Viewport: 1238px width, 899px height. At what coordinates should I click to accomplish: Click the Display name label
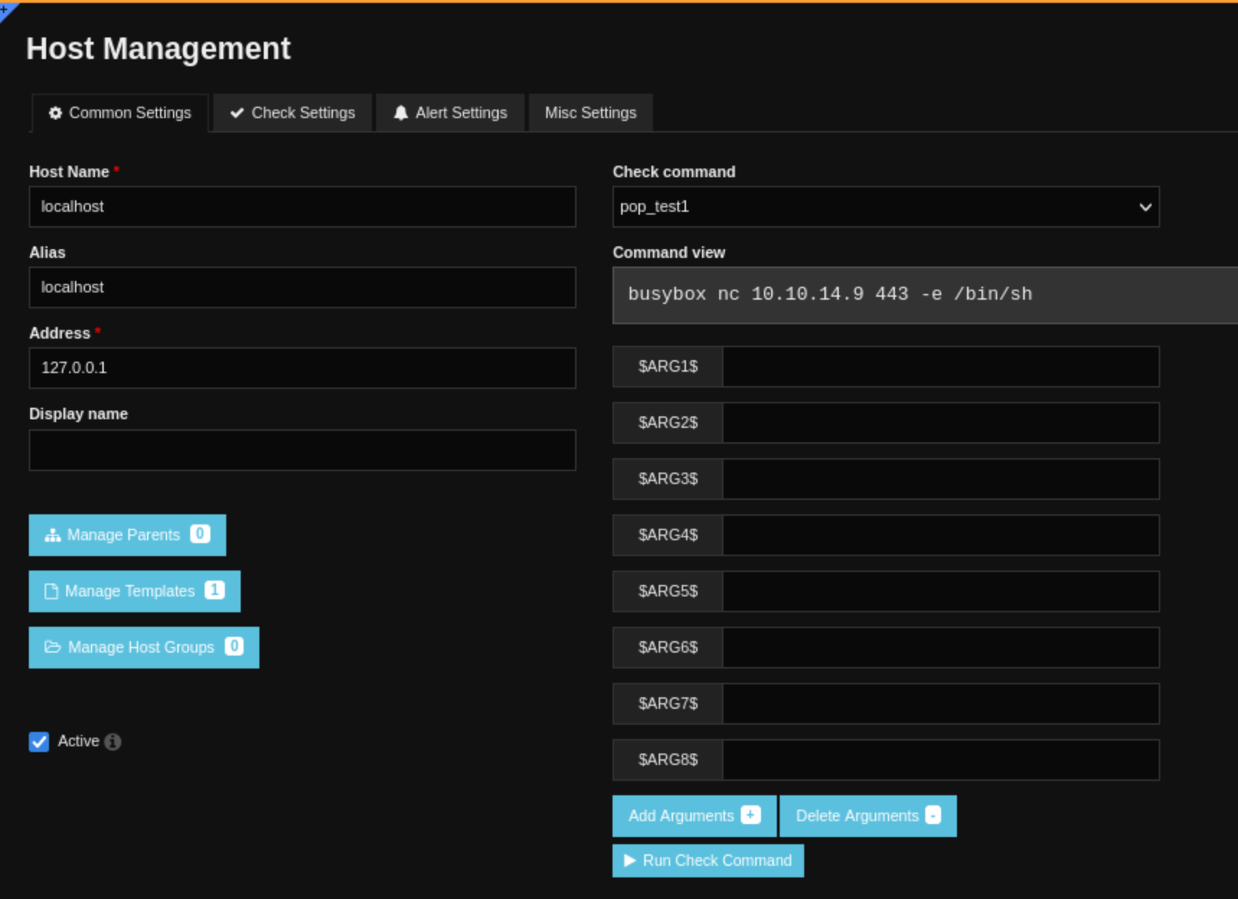79,413
